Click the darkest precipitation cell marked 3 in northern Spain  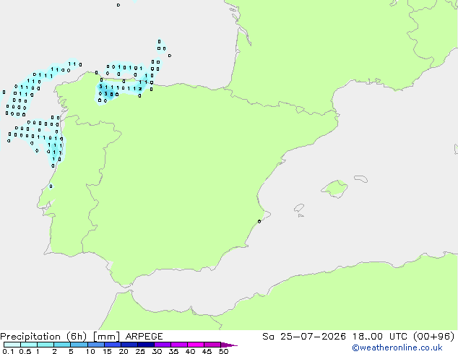click(x=105, y=94)
